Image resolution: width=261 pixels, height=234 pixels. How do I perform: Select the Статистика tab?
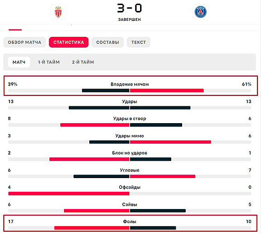[68, 42]
